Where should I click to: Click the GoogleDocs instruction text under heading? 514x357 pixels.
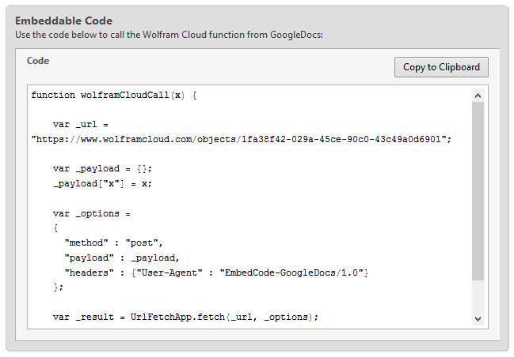[169, 34]
